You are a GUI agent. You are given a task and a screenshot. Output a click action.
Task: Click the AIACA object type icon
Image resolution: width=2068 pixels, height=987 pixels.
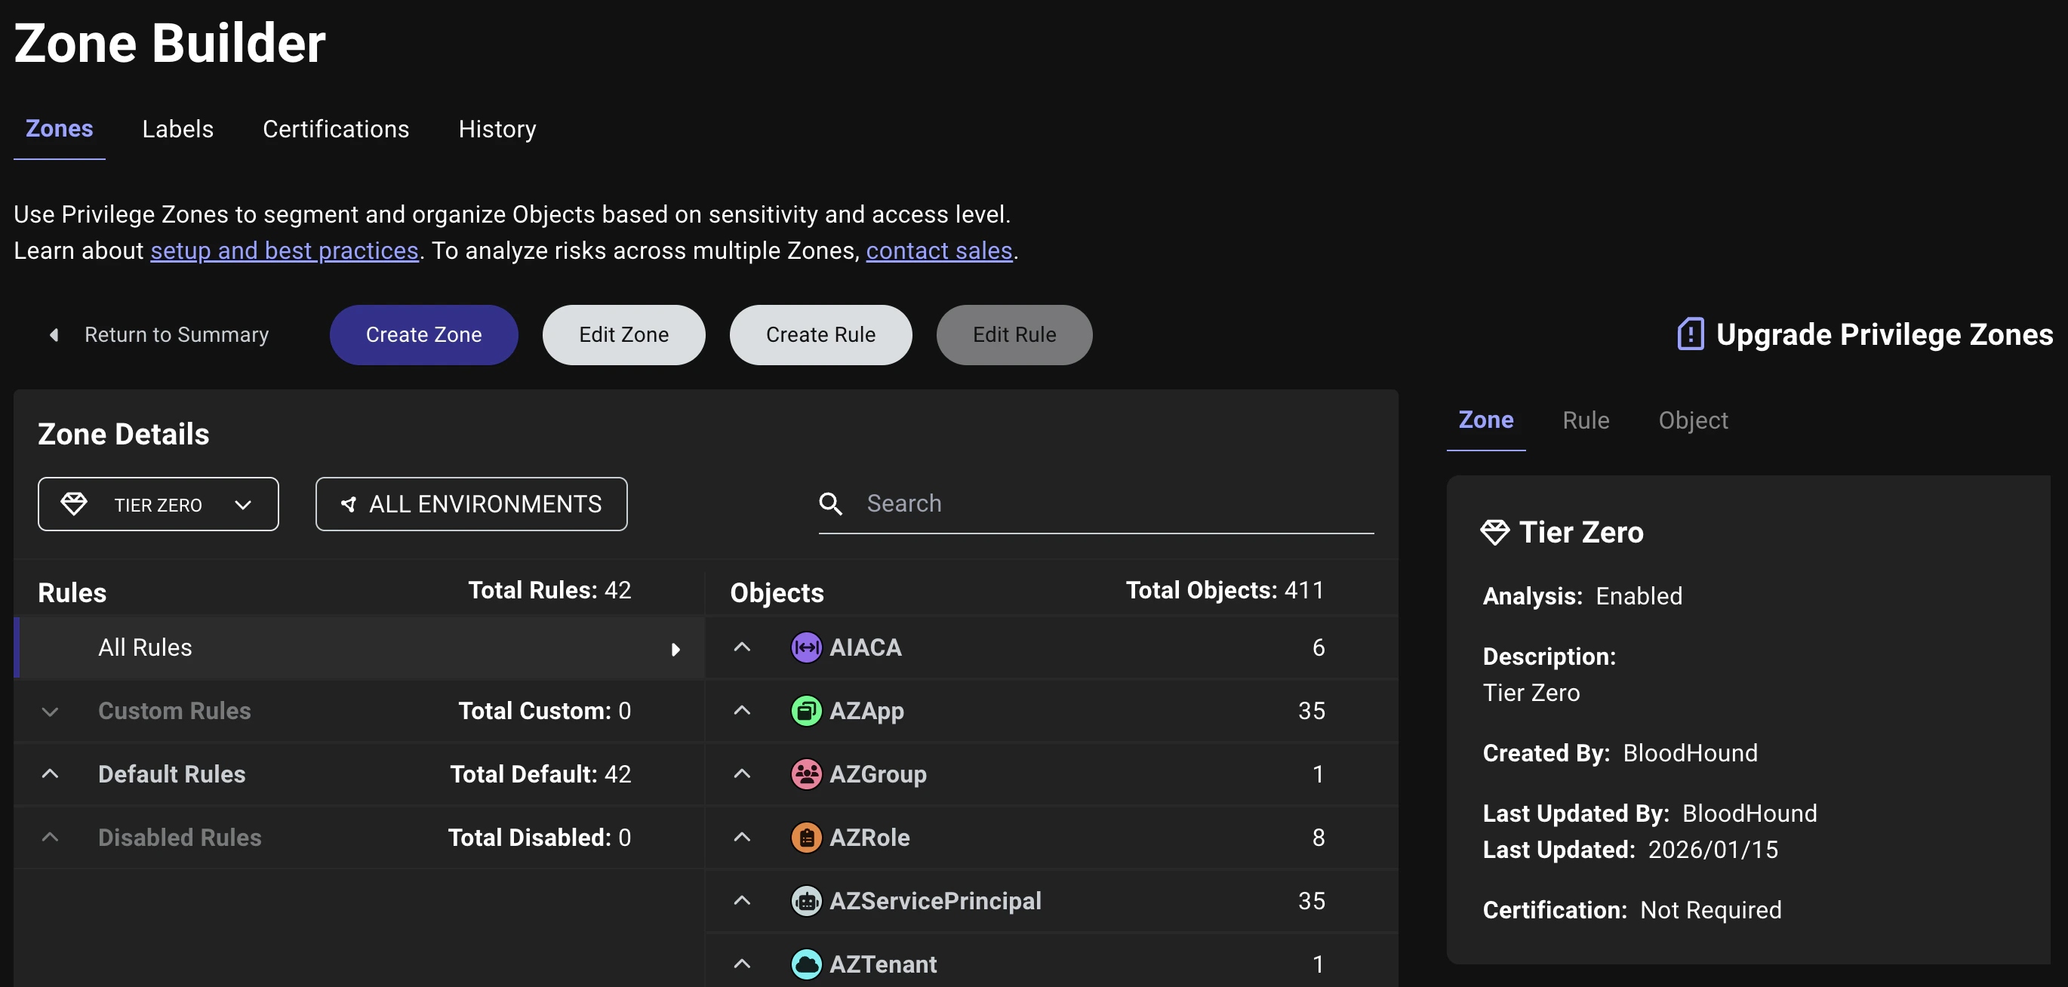click(805, 647)
